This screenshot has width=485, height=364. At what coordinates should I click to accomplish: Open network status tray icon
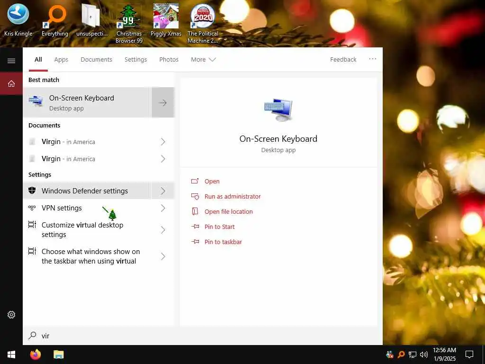click(413, 355)
